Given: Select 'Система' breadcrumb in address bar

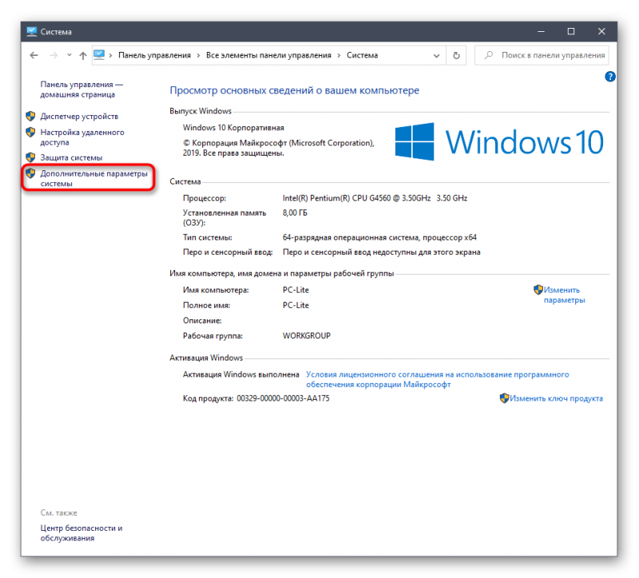Looking at the screenshot, I should tap(363, 55).
